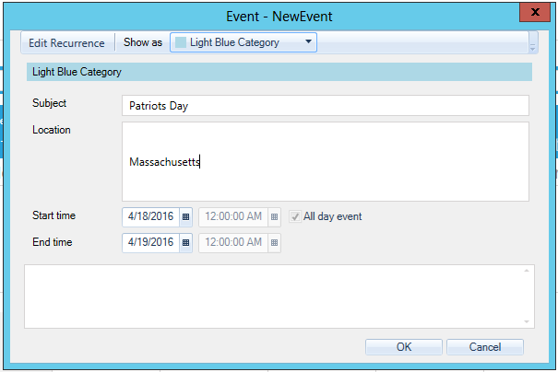Click the description box scroll up arrow
558x372 pixels.
tap(527, 271)
